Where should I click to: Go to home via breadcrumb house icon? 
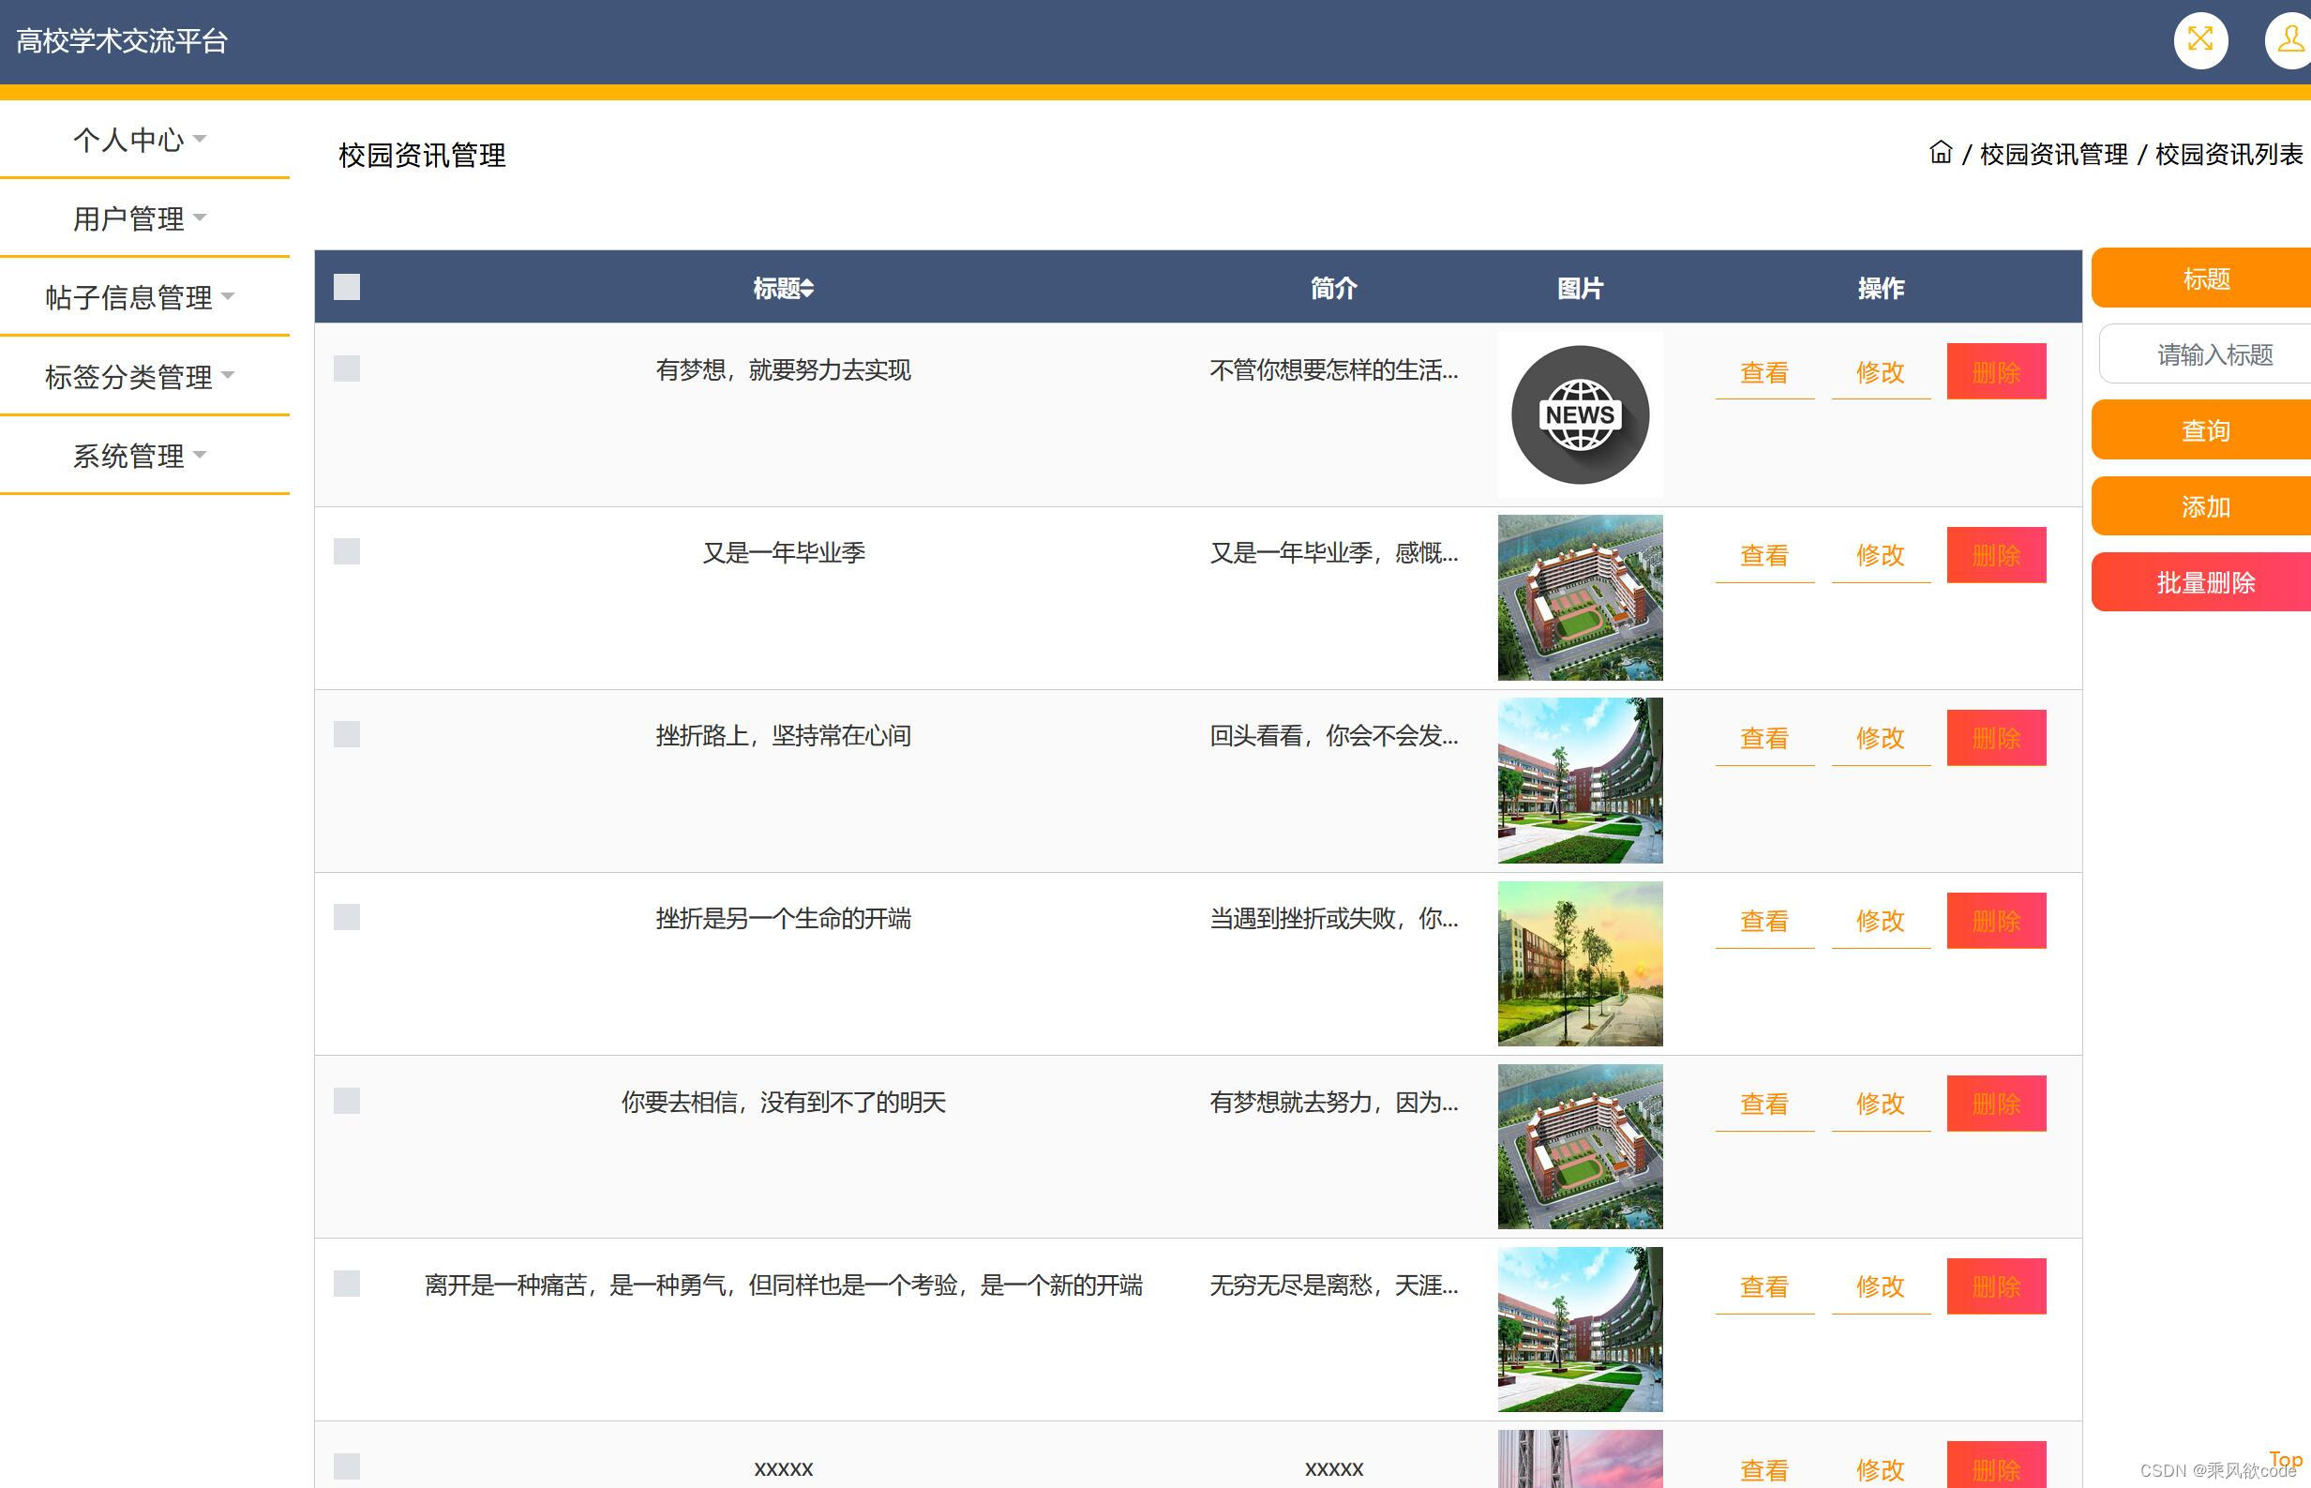[1940, 153]
